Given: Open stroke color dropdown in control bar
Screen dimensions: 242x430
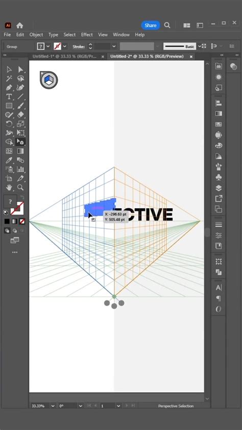Looking at the screenshot, I should coord(65,46).
